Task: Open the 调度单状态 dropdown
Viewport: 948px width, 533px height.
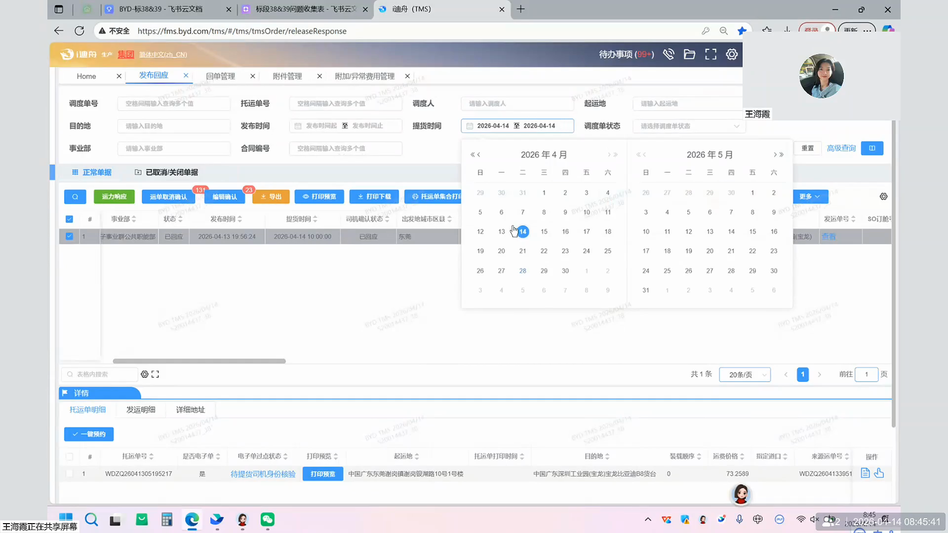Action: tap(689, 126)
